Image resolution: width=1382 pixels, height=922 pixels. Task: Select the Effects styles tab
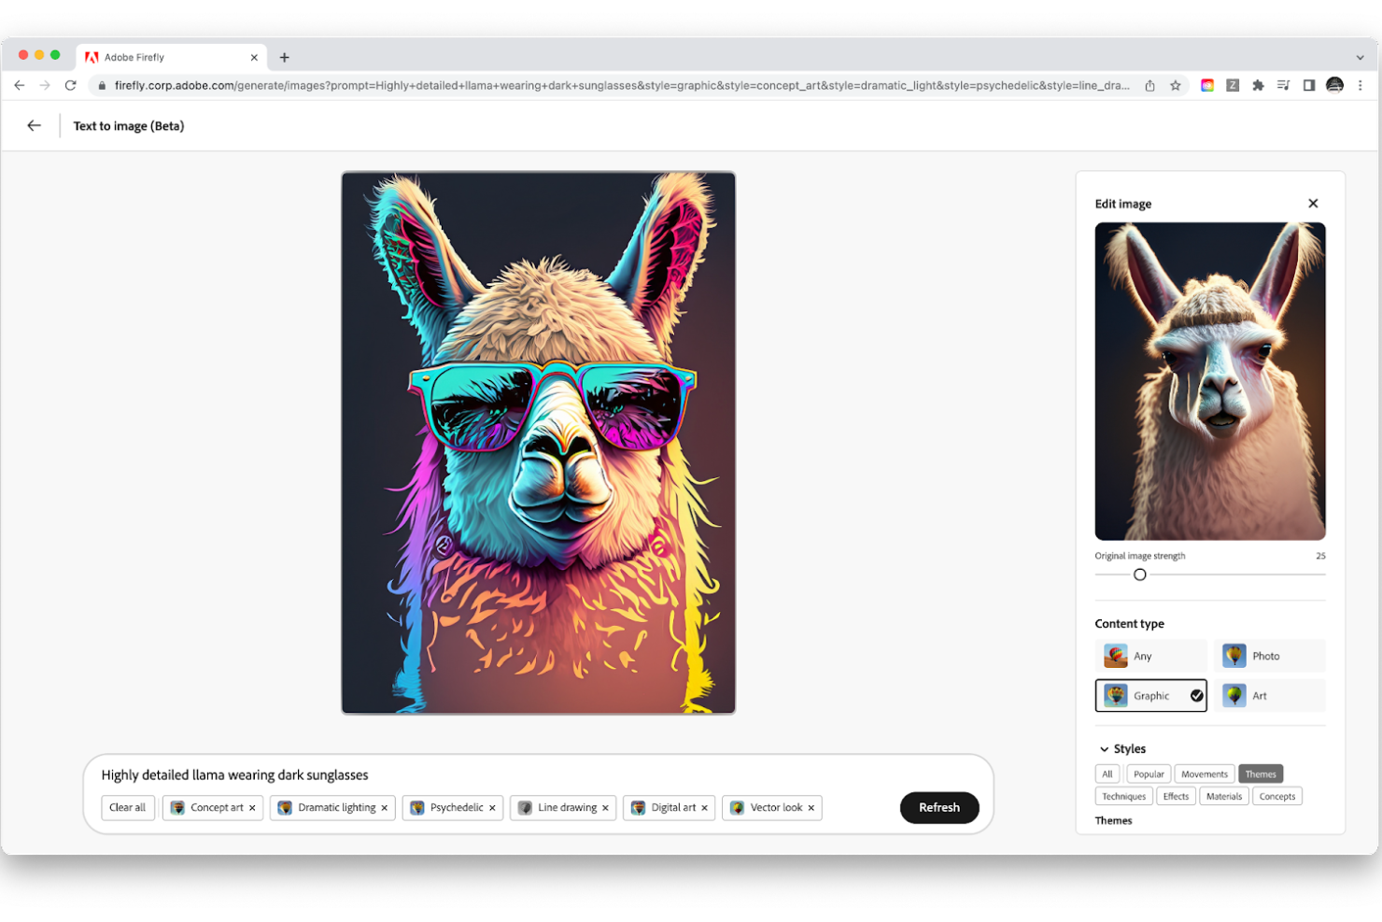(x=1176, y=797)
